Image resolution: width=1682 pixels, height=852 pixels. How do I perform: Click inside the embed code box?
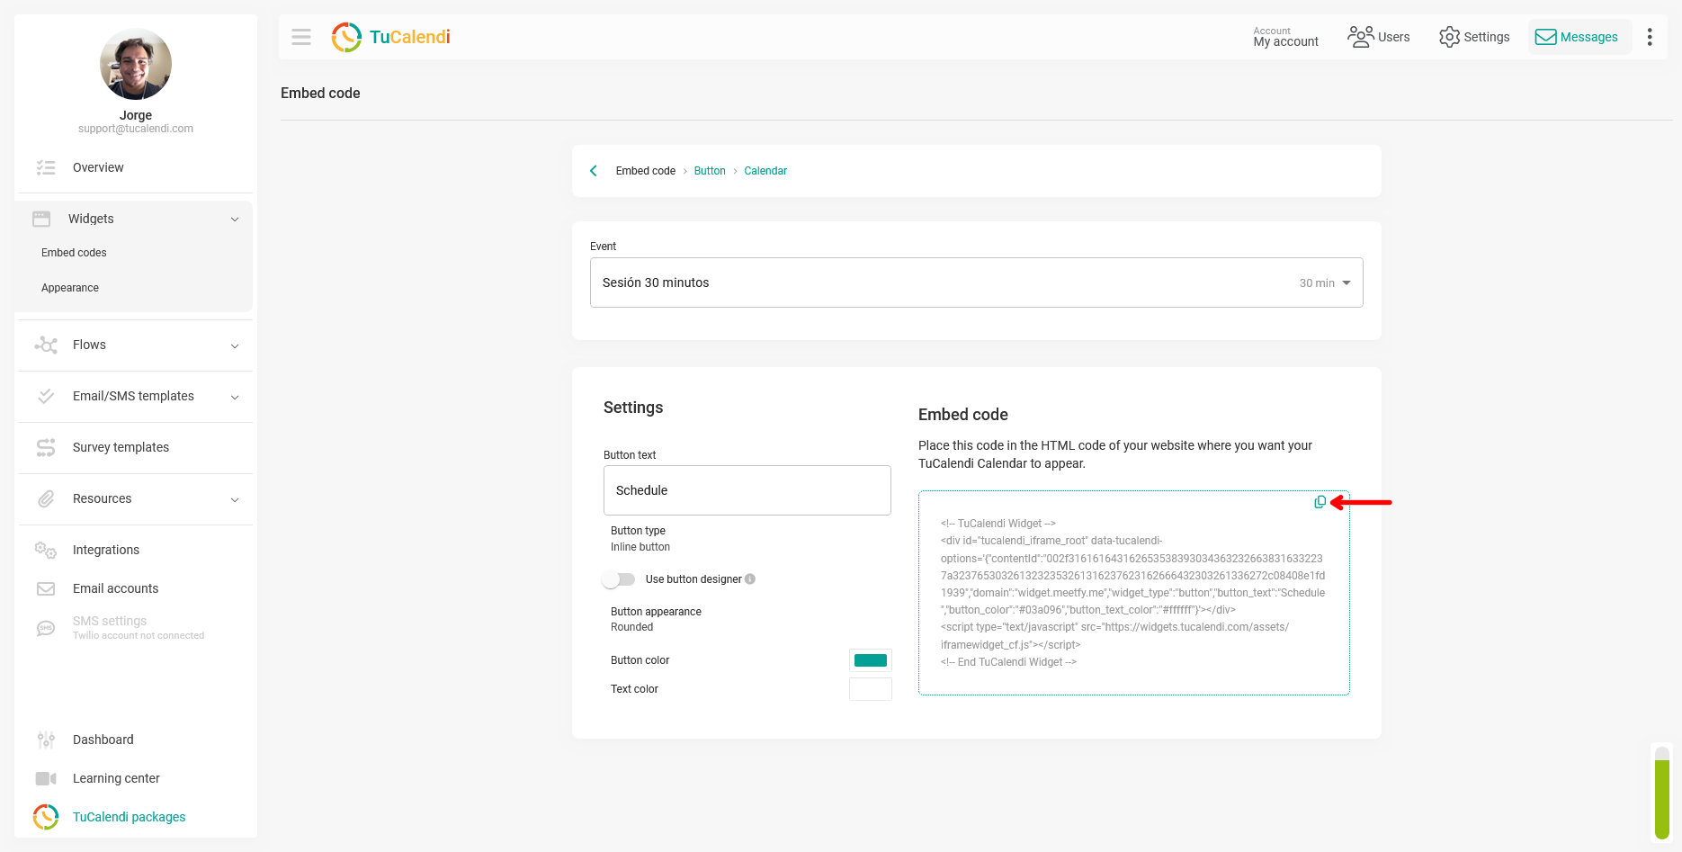[x=1134, y=593]
